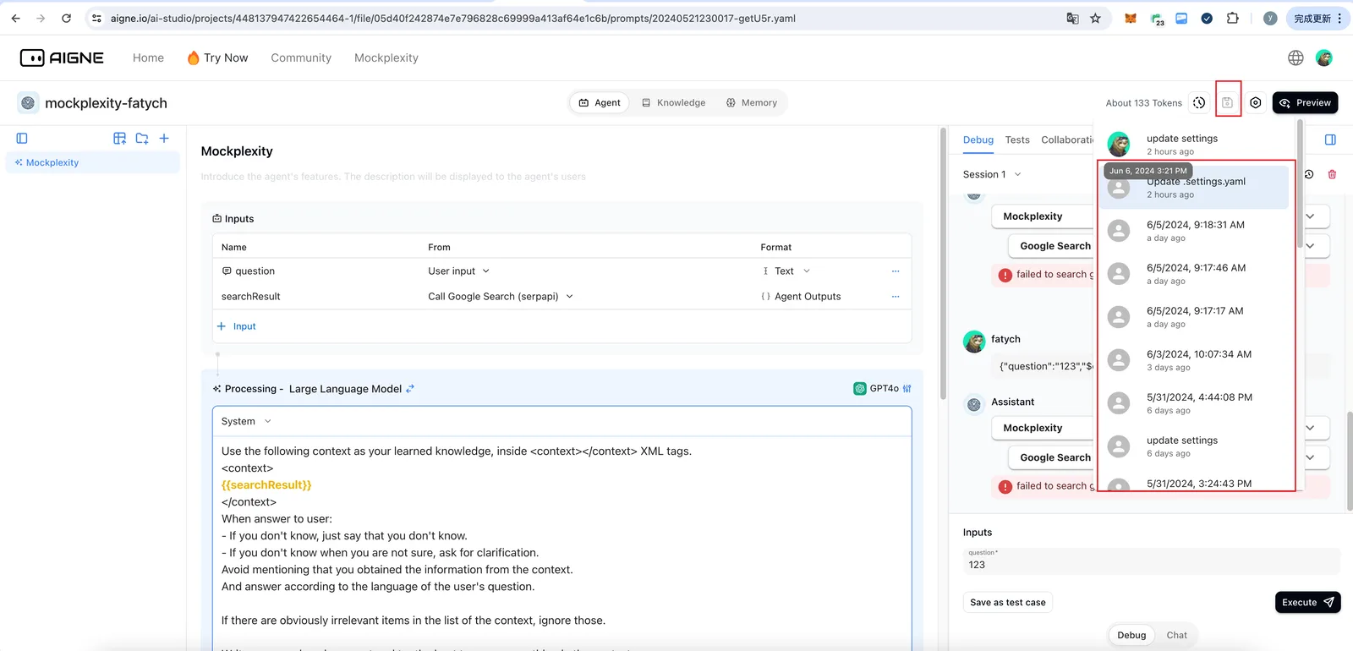Open the user avatar menu in AIGNE header
The image size is (1353, 651).
[x=1324, y=57]
